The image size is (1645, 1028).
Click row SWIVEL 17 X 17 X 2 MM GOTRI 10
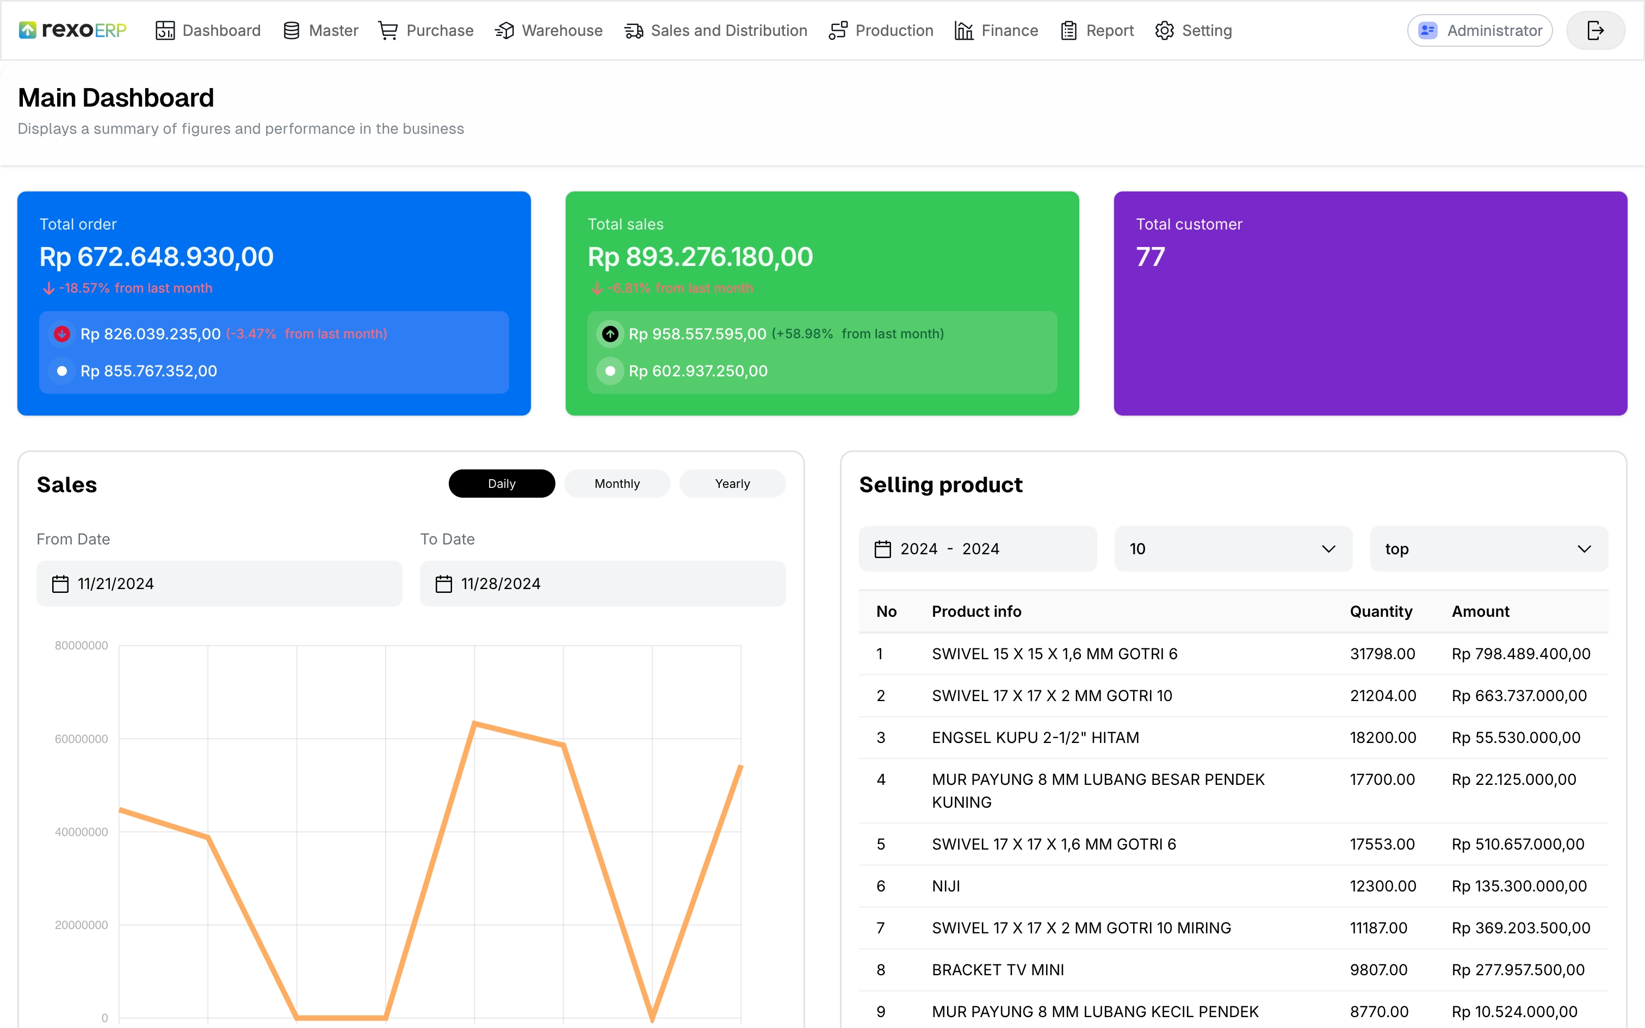pyautogui.click(x=1233, y=696)
